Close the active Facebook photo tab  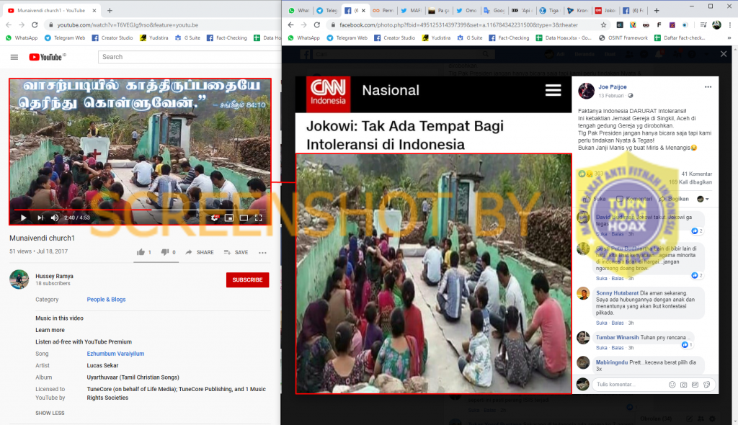click(363, 10)
